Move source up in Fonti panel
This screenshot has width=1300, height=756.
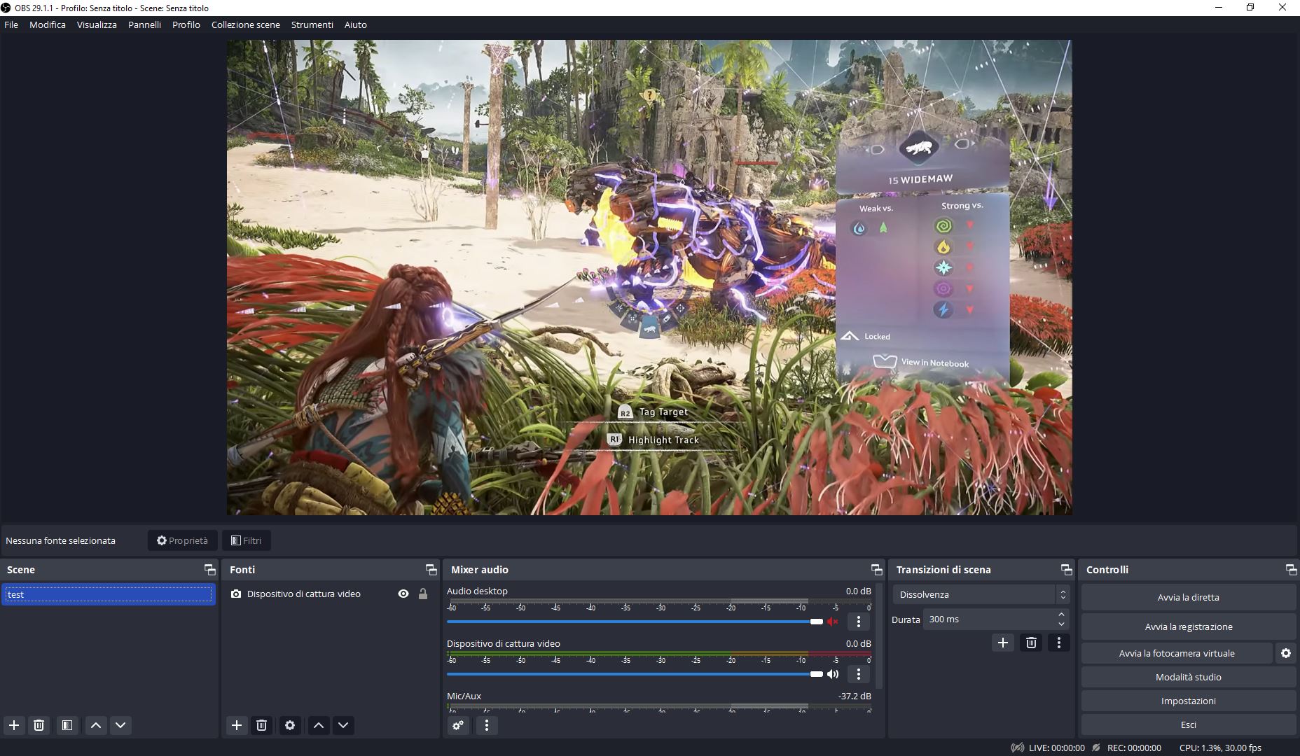[x=319, y=725]
